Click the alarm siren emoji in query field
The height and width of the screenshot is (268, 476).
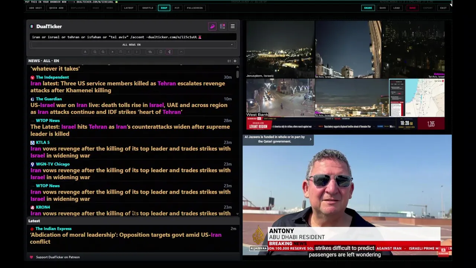pyautogui.click(x=200, y=37)
